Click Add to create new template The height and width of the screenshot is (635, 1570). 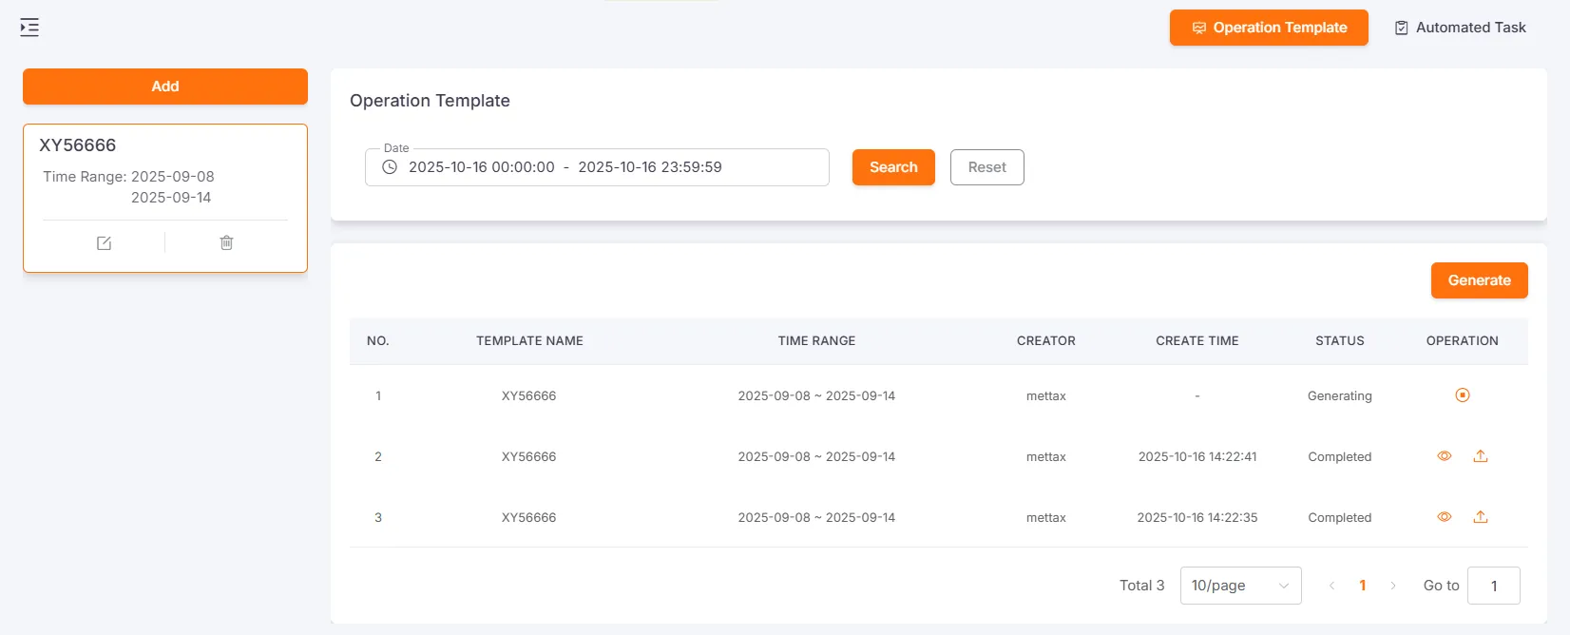coord(165,87)
